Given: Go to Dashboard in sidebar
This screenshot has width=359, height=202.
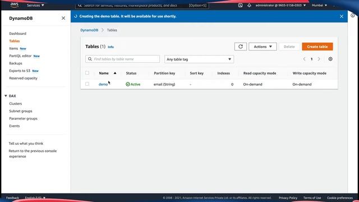Looking at the screenshot, I should pyautogui.click(x=17, y=34).
